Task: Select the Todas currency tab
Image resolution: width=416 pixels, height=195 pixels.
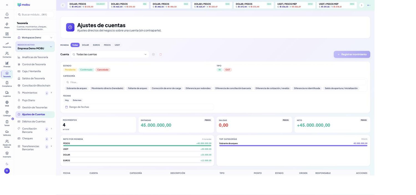Action: pos(75,45)
